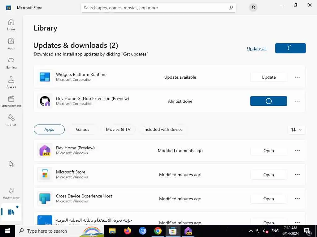The height and width of the screenshot is (237, 317).
Task: Open Dev Home (Preview)
Action: coord(268,151)
